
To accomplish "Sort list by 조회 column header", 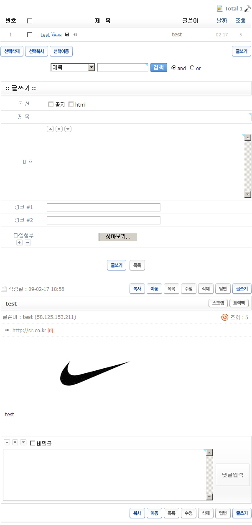I will (x=241, y=20).
